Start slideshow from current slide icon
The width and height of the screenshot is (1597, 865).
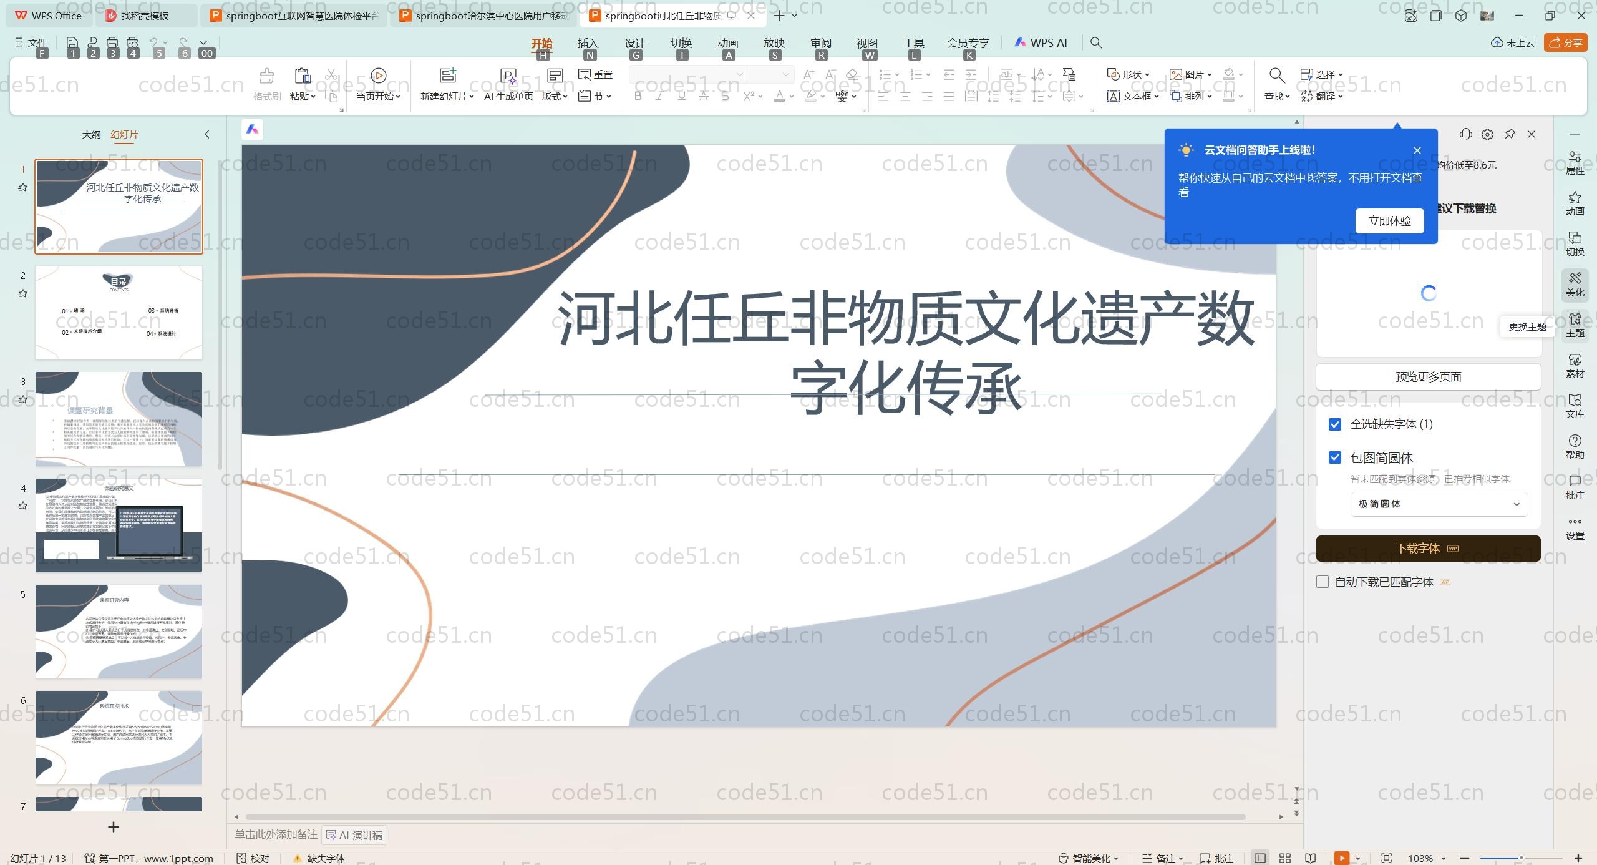[x=378, y=76]
